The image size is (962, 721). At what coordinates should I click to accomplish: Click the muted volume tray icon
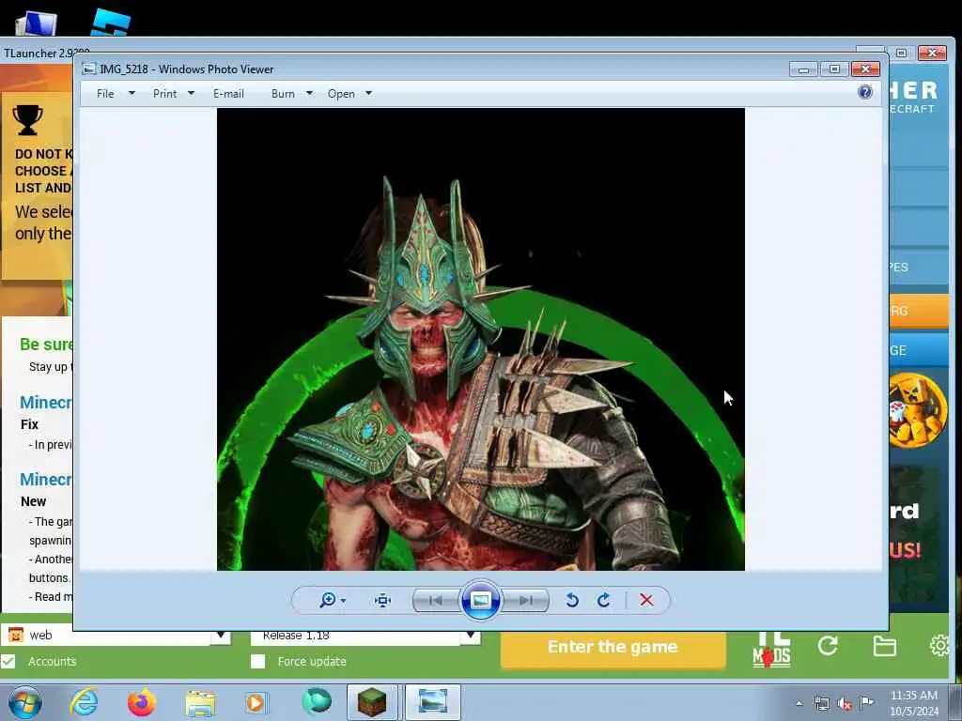(845, 704)
